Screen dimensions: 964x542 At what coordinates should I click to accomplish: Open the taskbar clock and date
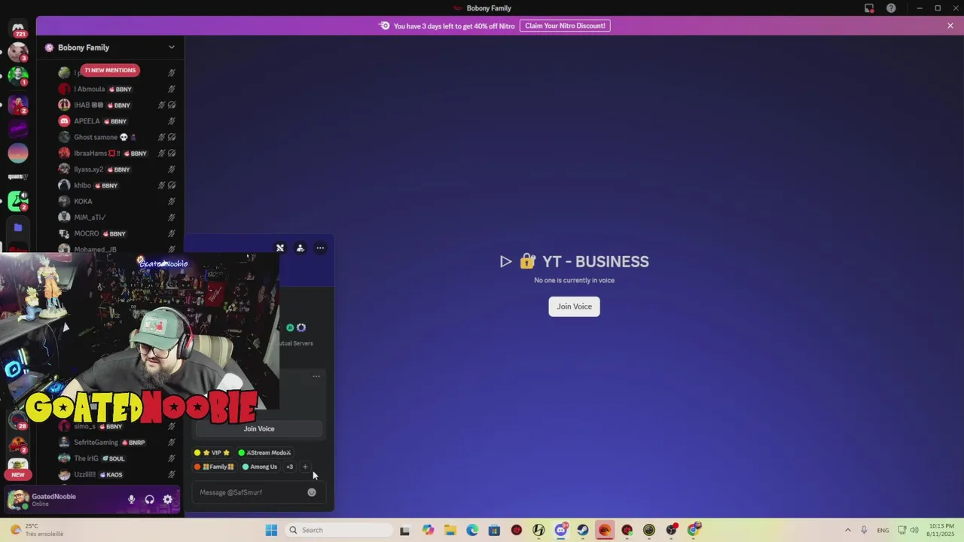[939, 530]
